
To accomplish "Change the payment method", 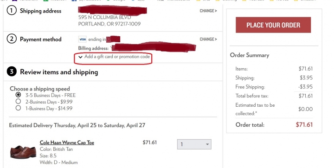I will 208,39.
